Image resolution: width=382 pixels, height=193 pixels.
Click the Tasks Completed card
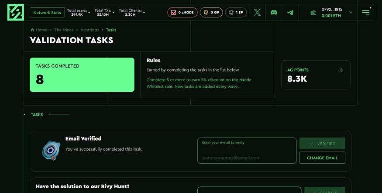[82, 75]
